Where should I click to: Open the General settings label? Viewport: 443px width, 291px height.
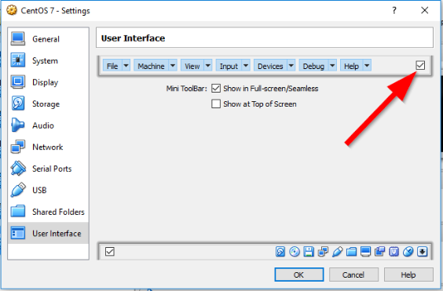[x=46, y=39]
